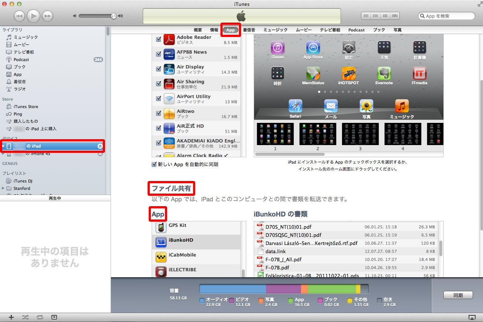The height and width of the screenshot is (322, 483).
Task: Open the 情報 (Info) tab
Action: 214,30
